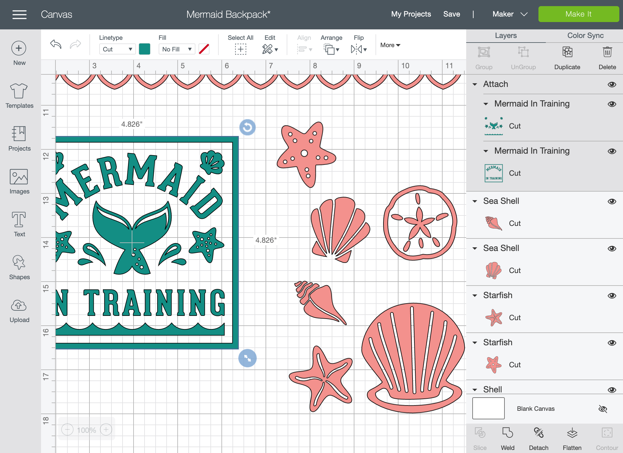Redo the last action
Viewport: 623px width, 453px height.
(75, 44)
